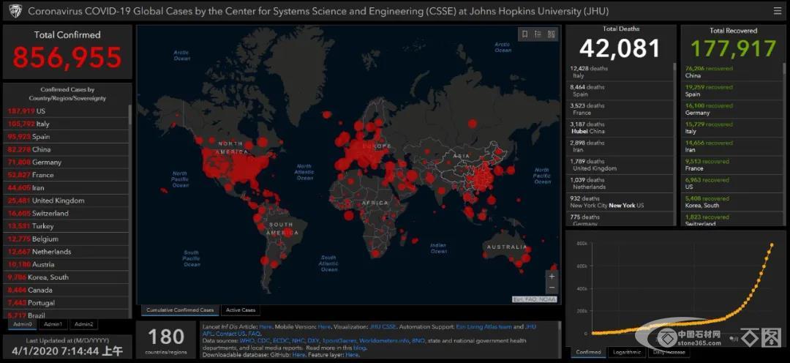Viewport: 790px width, 363px height.
Task: Switch chart to Logarithmic view
Action: pyautogui.click(x=626, y=353)
